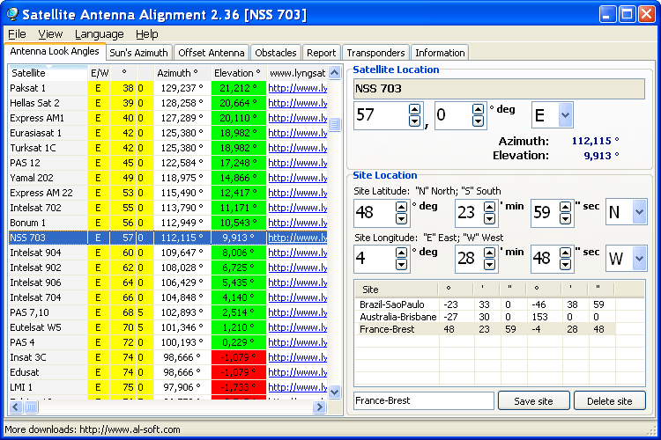Viewport: 661px width, 440px height.
Task: Decrease site longitude degrees down arrow
Action: coord(401,264)
